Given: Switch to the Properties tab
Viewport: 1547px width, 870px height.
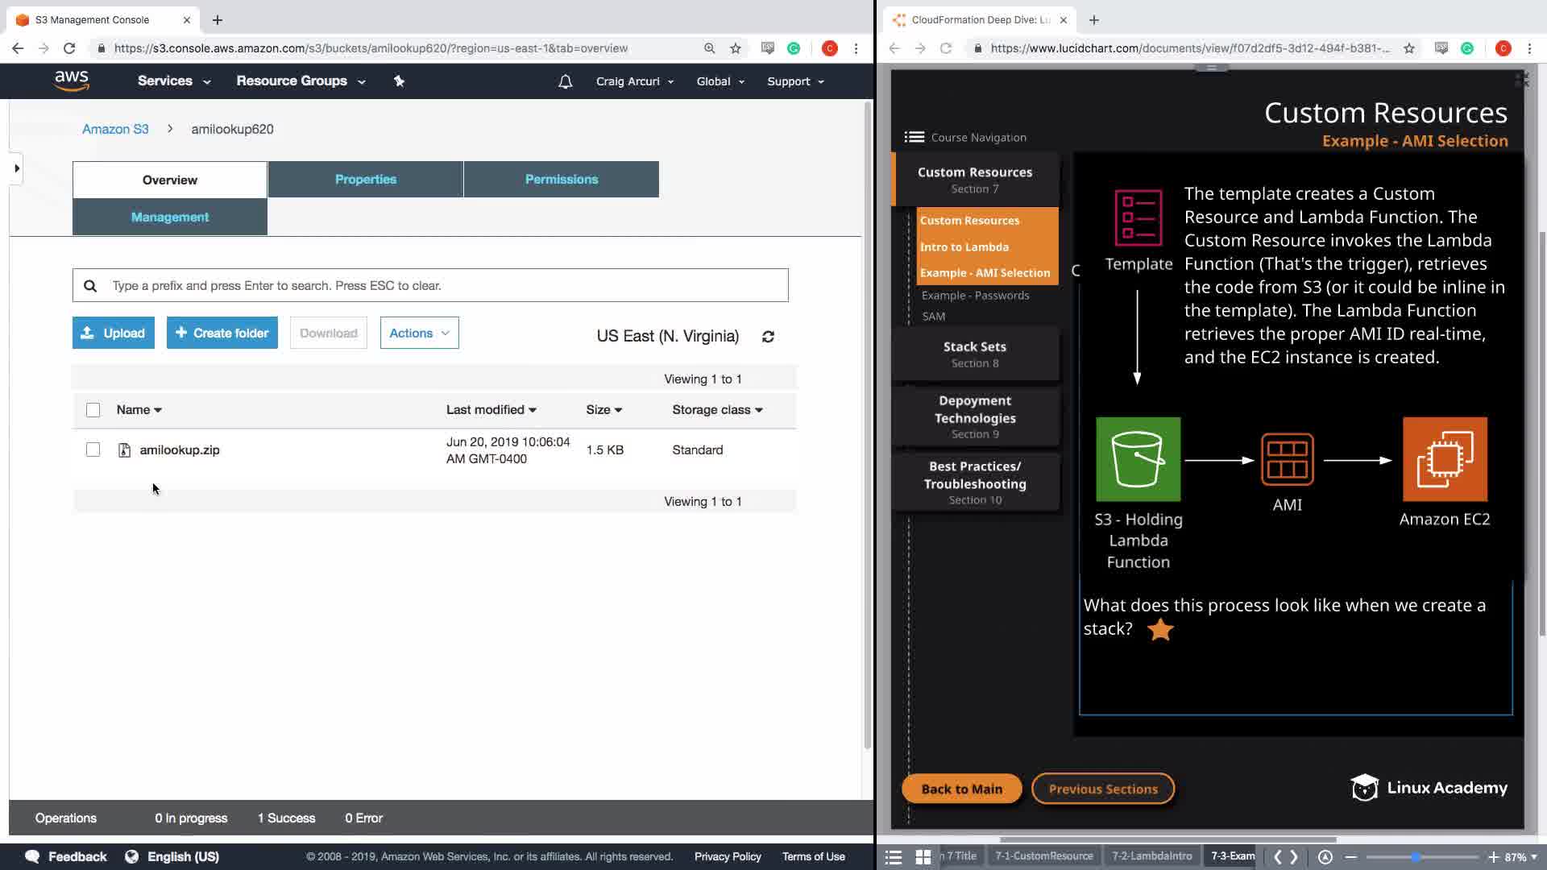Looking at the screenshot, I should coord(365,179).
